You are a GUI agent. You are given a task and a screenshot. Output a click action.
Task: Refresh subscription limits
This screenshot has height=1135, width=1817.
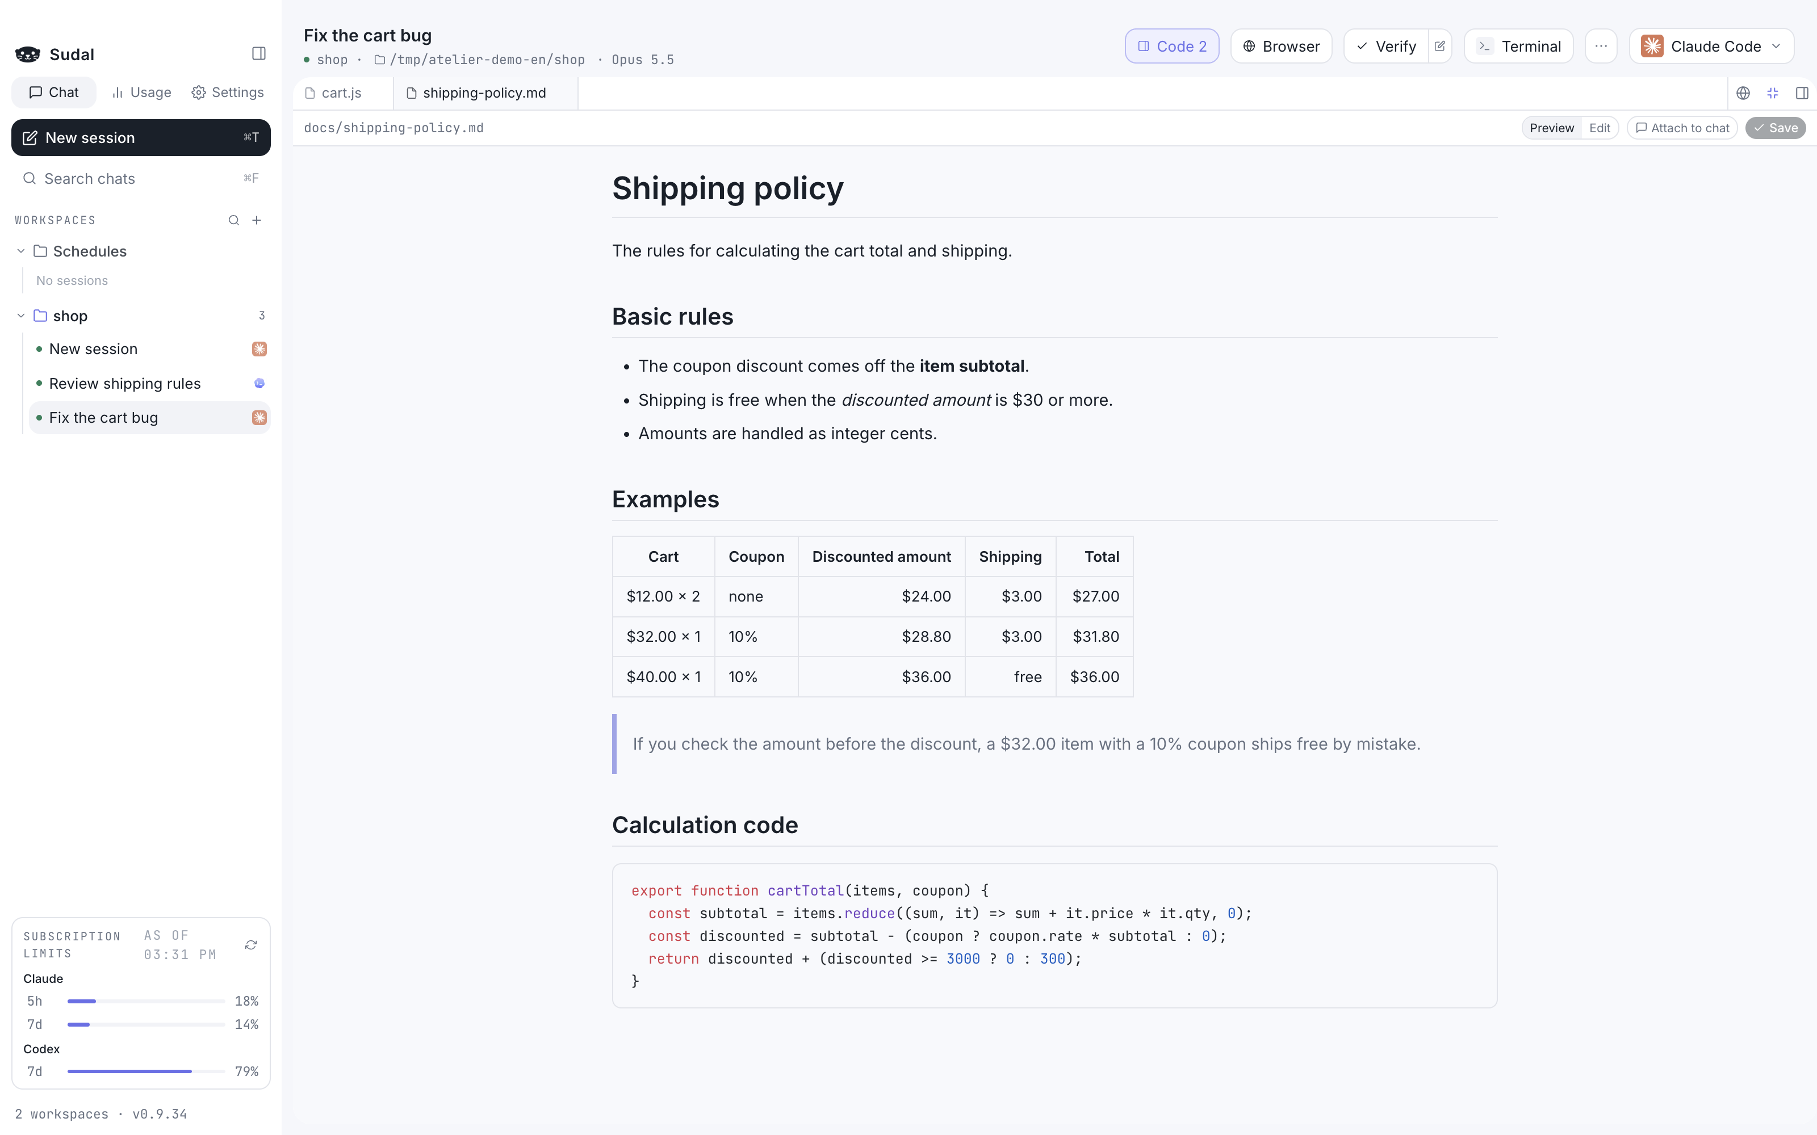tap(251, 944)
